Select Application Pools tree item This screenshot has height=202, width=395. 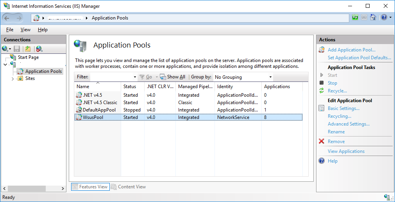[x=43, y=71]
